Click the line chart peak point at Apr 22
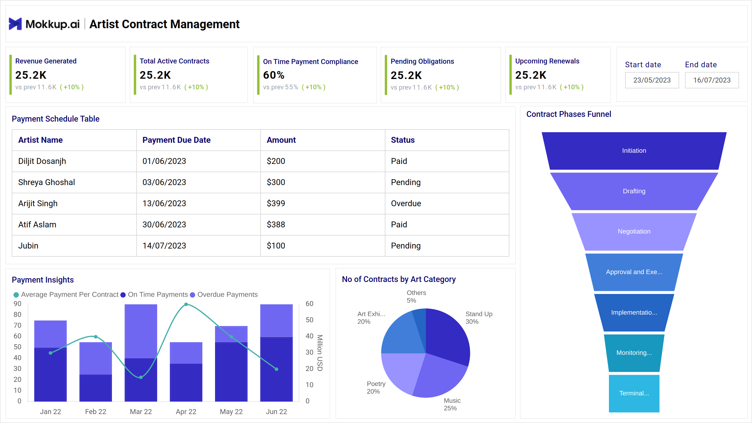 pyautogui.click(x=186, y=305)
